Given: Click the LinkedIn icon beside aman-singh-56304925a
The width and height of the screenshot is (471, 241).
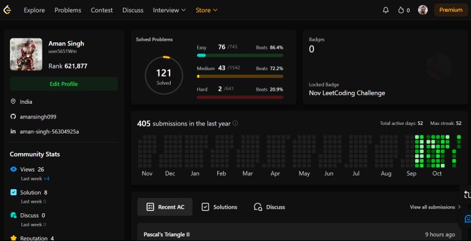Looking at the screenshot, I should pyautogui.click(x=13, y=131).
